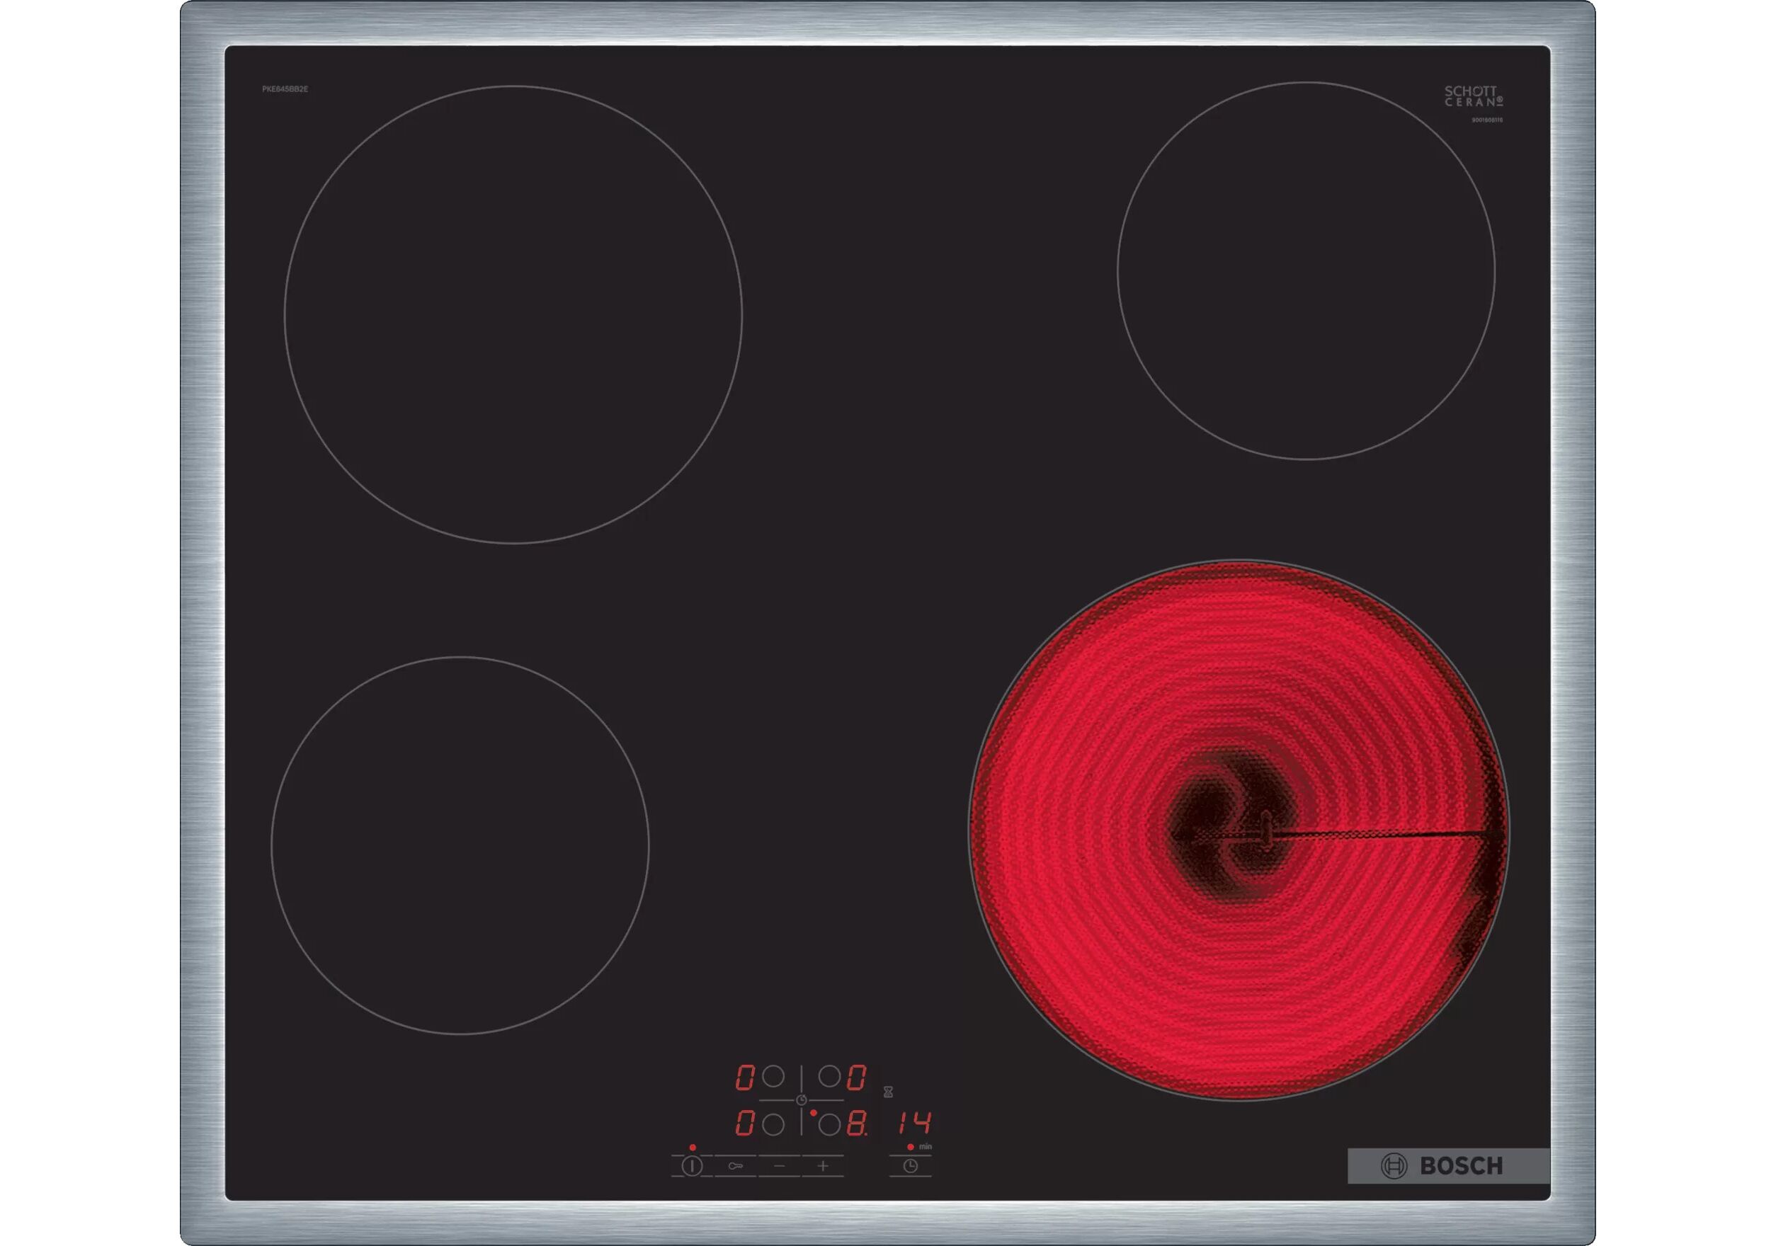The width and height of the screenshot is (1776, 1246).
Task: Touch the glowing red front right cooking zone
Action: tap(1238, 830)
